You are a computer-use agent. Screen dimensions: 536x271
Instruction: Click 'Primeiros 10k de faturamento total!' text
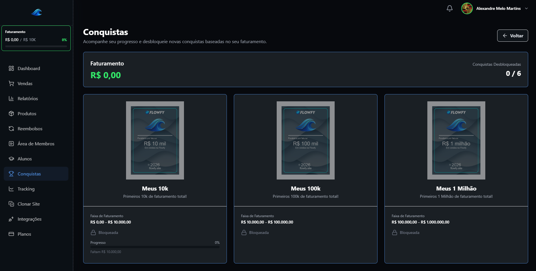click(155, 196)
